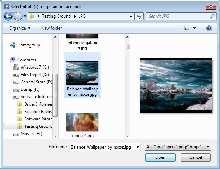Select the carina-4.jpg nebula thumbnail
The height and width of the screenshot is (169, 220).
pyautogui.click(x=82, y=123)
